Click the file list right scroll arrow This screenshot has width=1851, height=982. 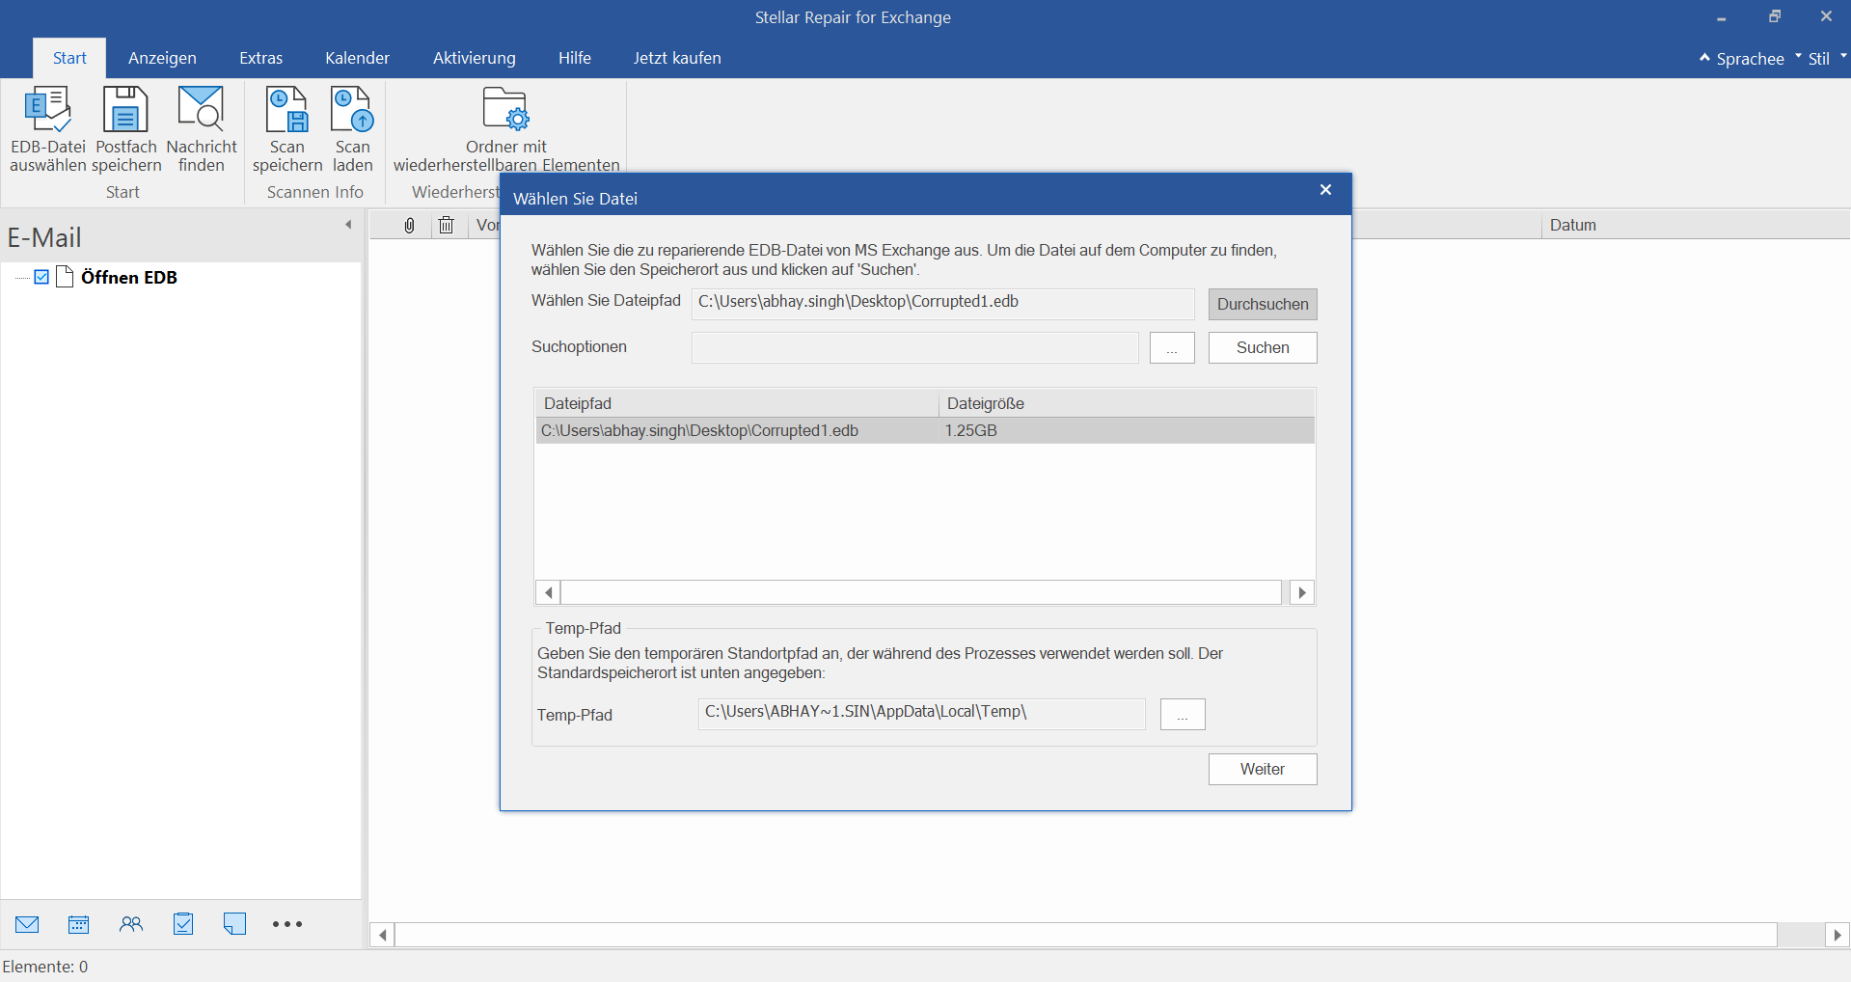click(1302, 592)
